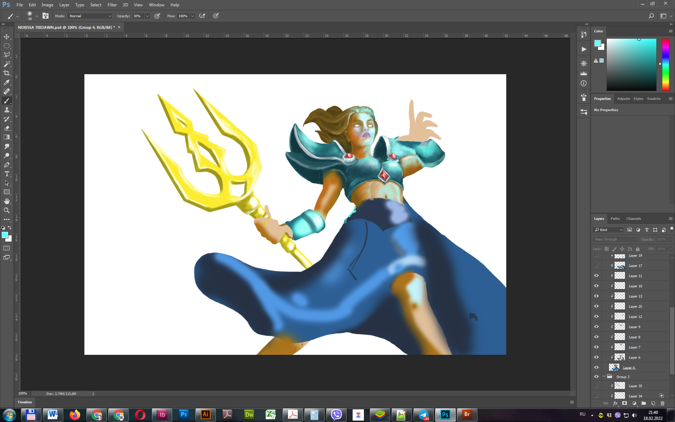Screen dimensions: 675x422
Task: Open the Brush Preset picker arrow
Action: pyautogui.click(x=37, y=16)
